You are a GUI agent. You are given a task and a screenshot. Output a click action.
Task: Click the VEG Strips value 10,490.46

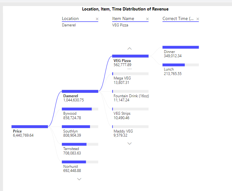tap(121, 118)
